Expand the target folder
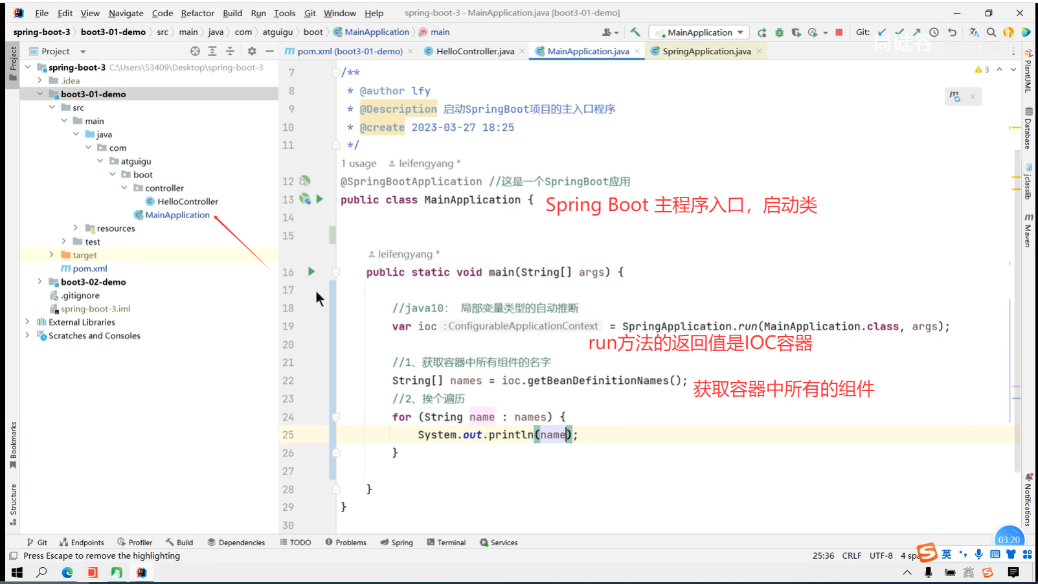The image size is (1038, 584). click(52, 255)
